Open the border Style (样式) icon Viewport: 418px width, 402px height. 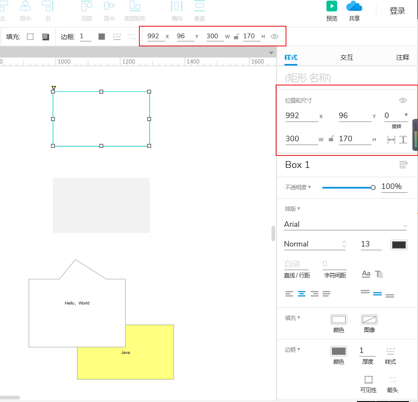click(x=390, y=351)
